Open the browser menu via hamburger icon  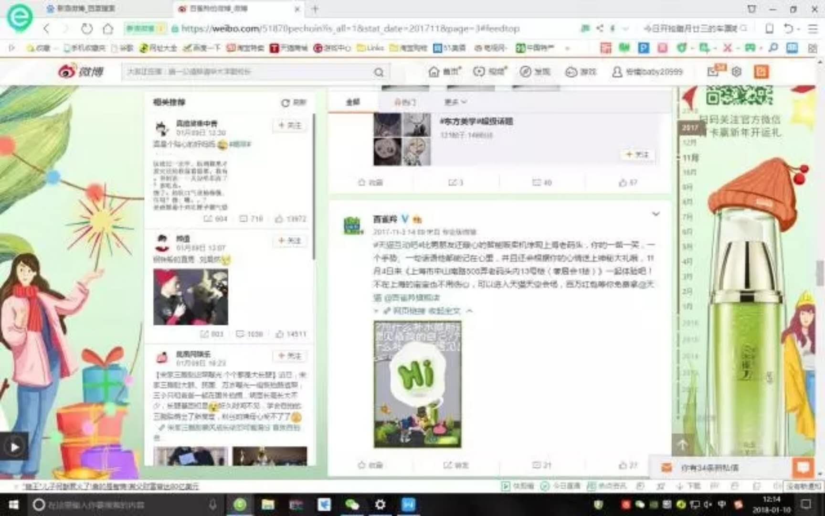[x=813, y=29]
